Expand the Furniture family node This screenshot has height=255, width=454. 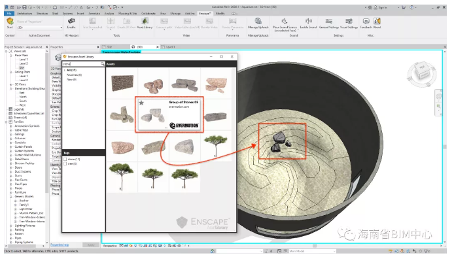click(10, 192)
